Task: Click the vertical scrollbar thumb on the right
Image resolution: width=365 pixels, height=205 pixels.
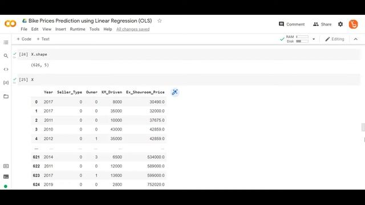Action: click(x=363, y=128)
